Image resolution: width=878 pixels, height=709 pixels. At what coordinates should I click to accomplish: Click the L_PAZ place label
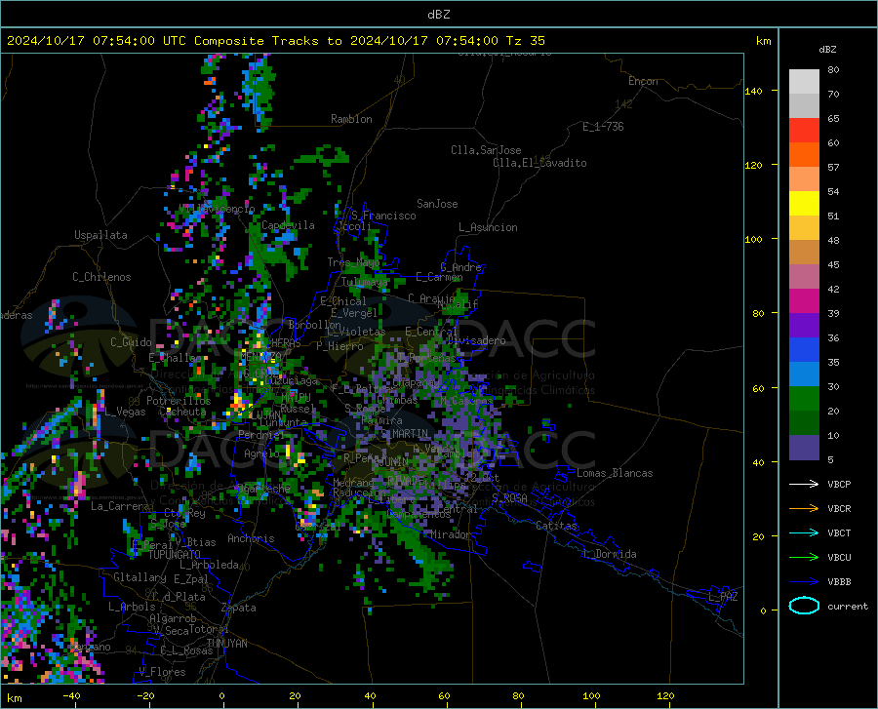[x=723, y=597]
